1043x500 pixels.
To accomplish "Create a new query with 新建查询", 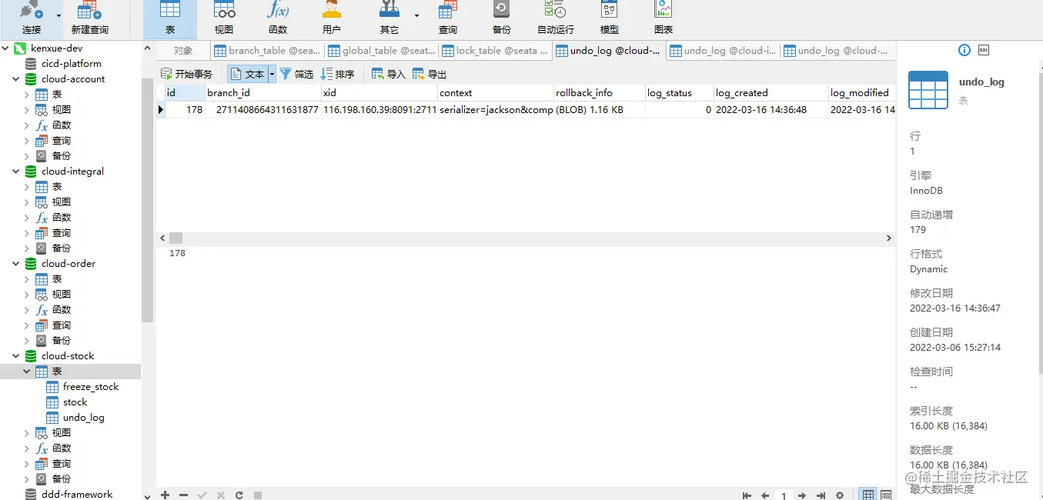I will click(89, 18).
